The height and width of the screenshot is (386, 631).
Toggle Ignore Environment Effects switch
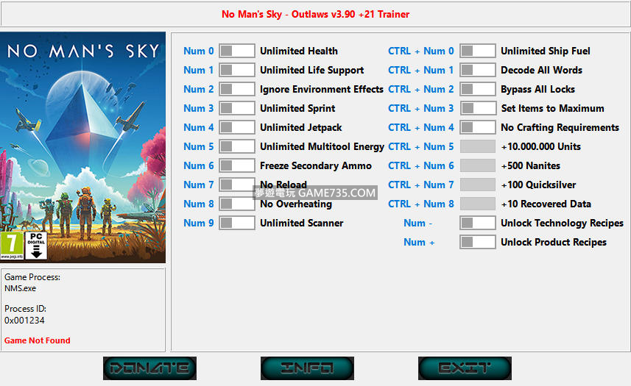(x=236, y=89)
